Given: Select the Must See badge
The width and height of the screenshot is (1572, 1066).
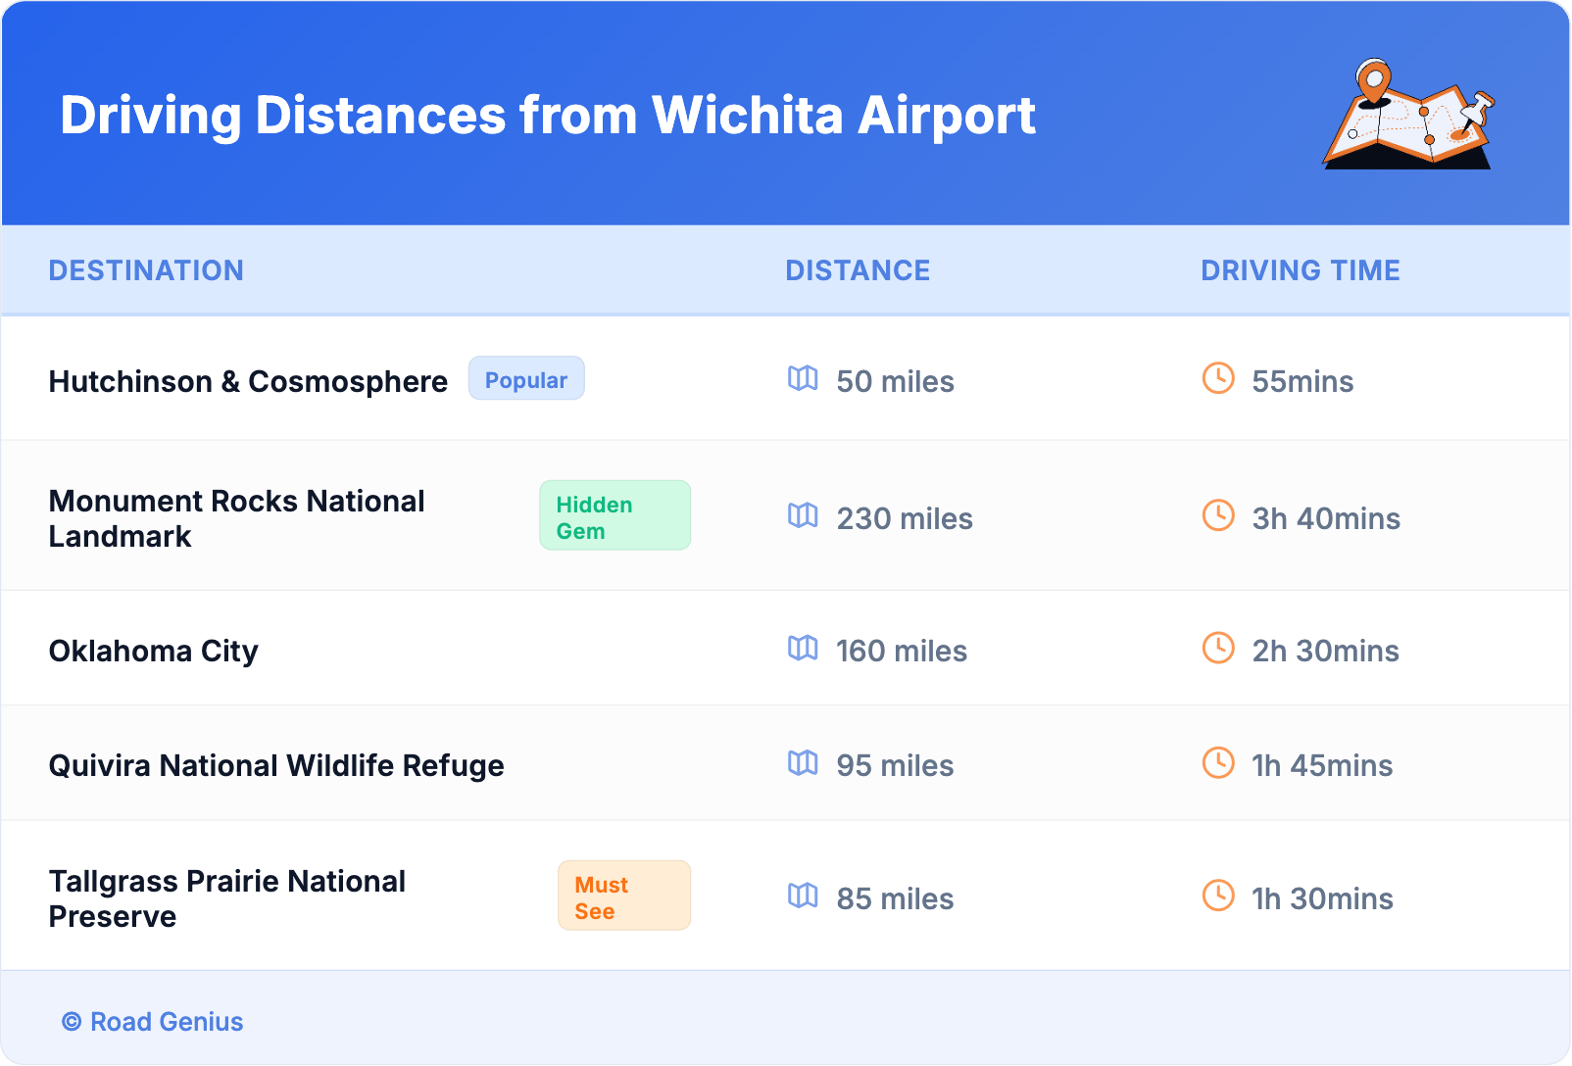Looking at the screenshot, I should (x=623, y=896).
